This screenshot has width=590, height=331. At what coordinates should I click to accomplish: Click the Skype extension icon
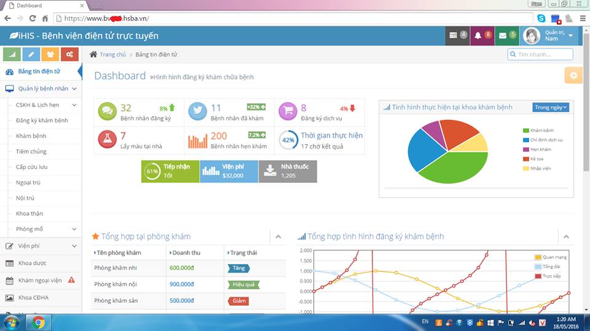coord(541,18)
